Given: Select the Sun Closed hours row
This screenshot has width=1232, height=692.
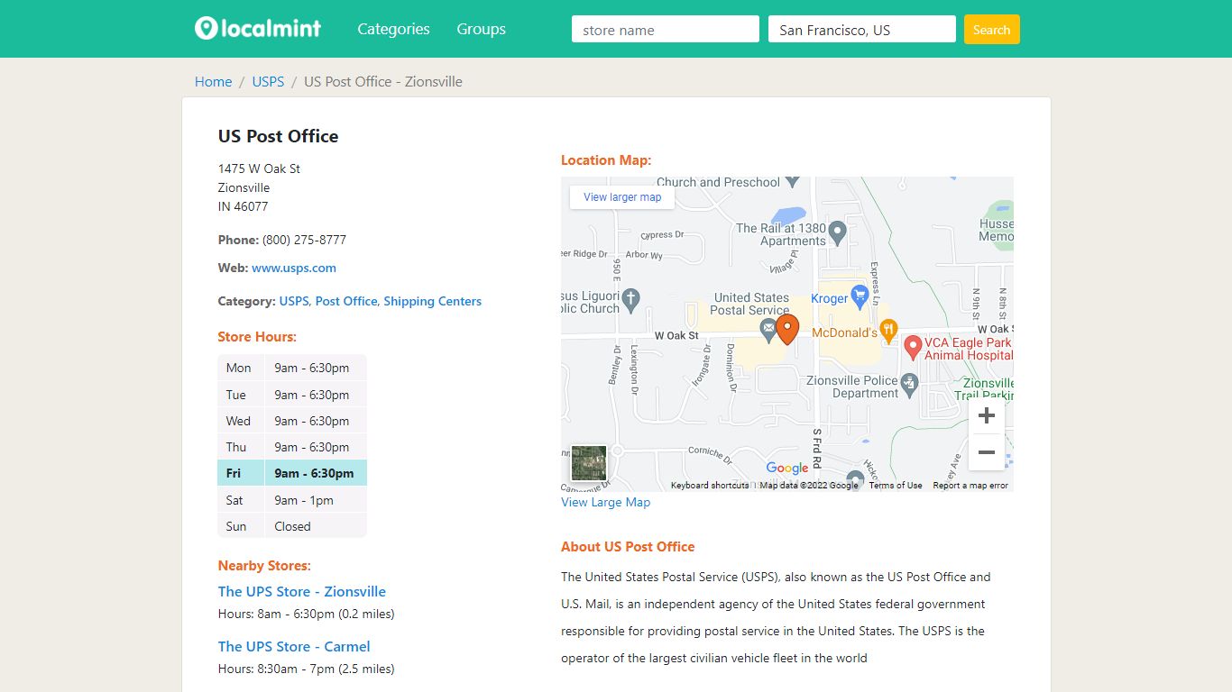Looking at the screenshot, I should (292, 526).
